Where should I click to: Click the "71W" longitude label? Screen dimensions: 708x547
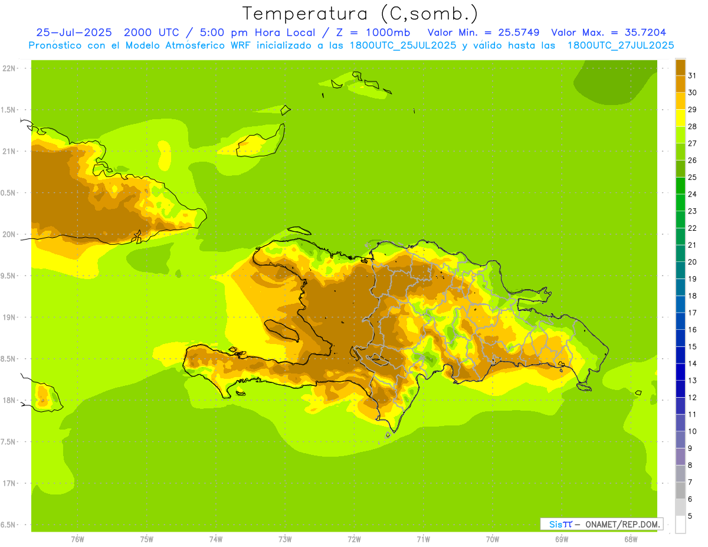(x=423, y=539)
